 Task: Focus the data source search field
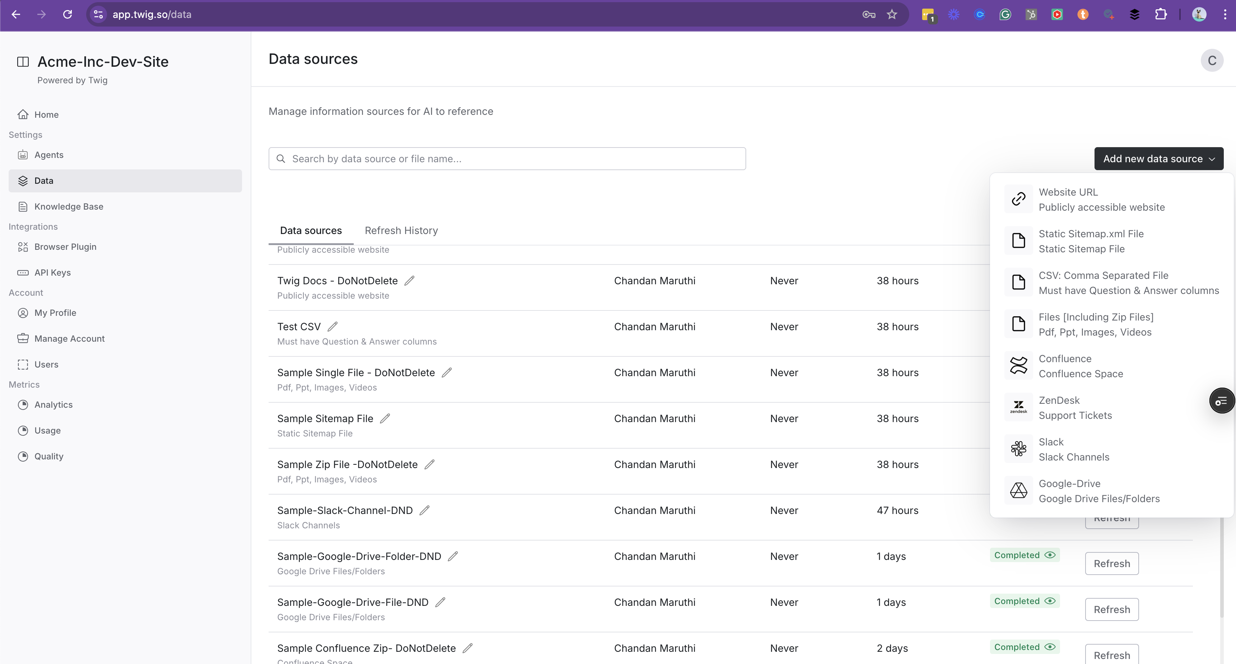coord(507,159)
